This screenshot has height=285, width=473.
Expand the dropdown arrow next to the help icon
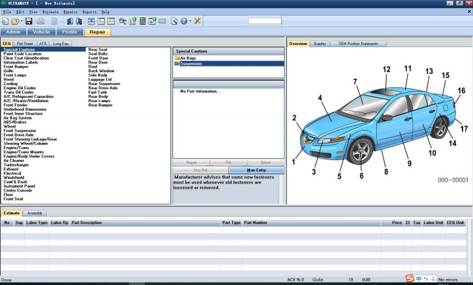pos(190,21)
